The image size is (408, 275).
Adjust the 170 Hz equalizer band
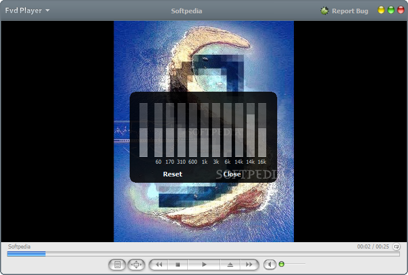(170, 130)
